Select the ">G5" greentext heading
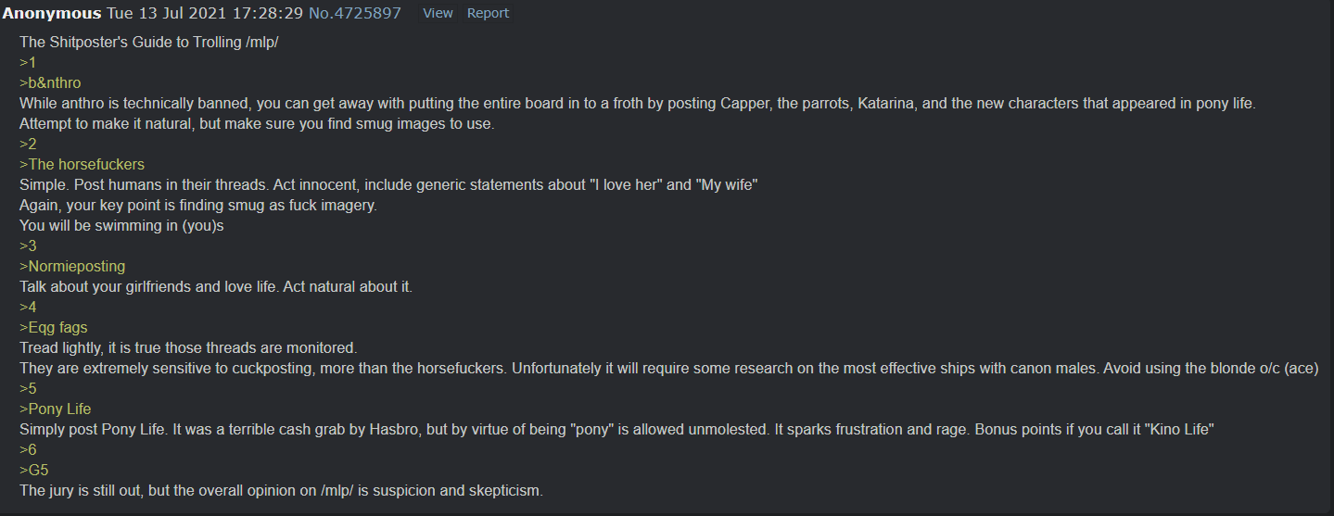Screen dimensions: 1334x516 pos(34,471)
